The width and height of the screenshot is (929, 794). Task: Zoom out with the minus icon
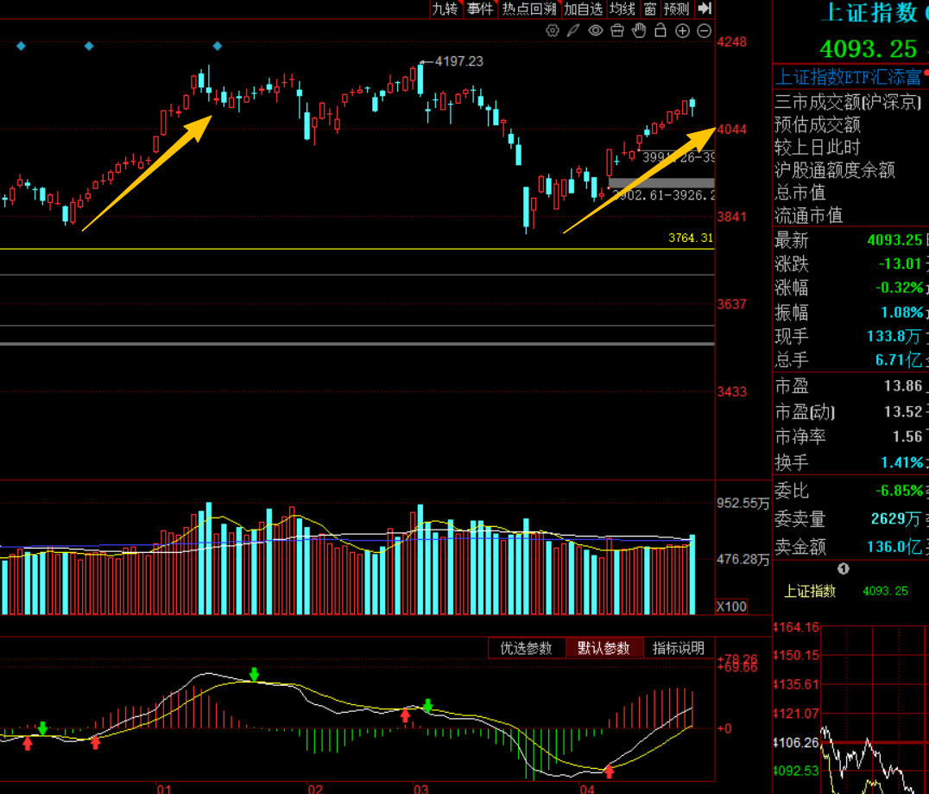[704, 31]
